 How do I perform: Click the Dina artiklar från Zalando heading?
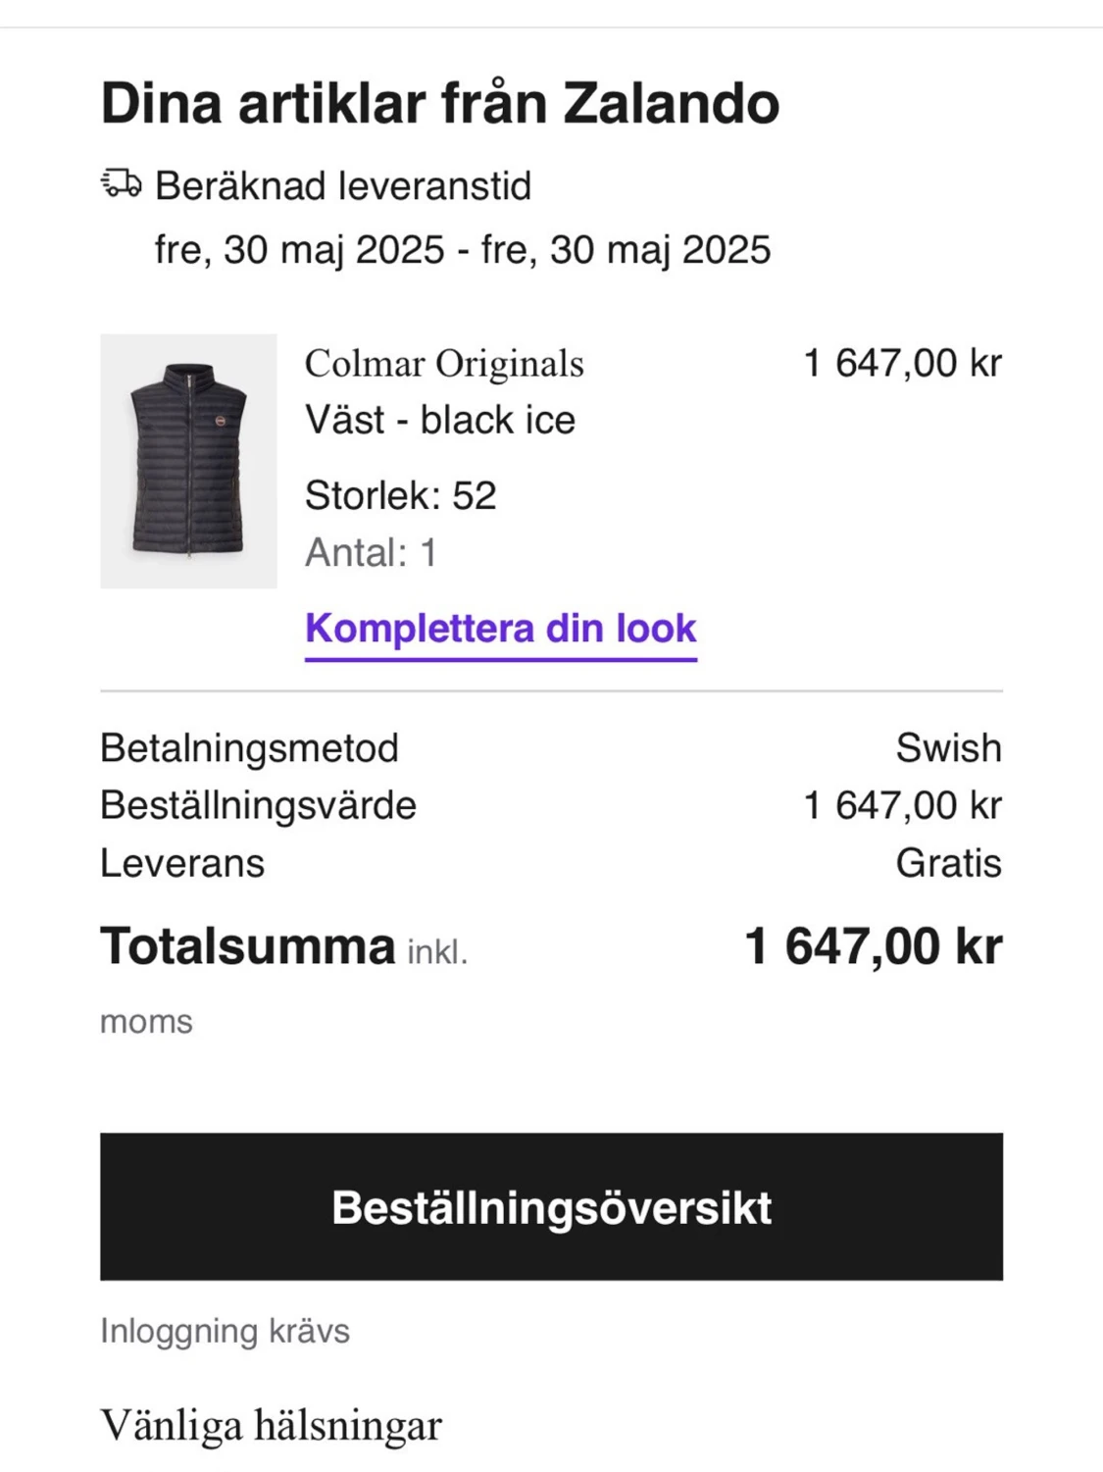pos(440,103)
